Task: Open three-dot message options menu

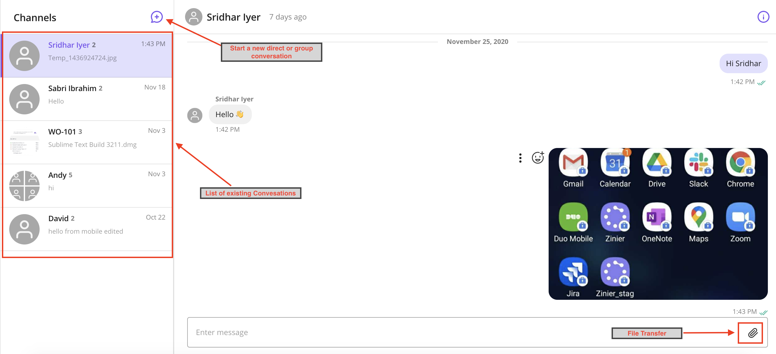Action: click(520, 158)
